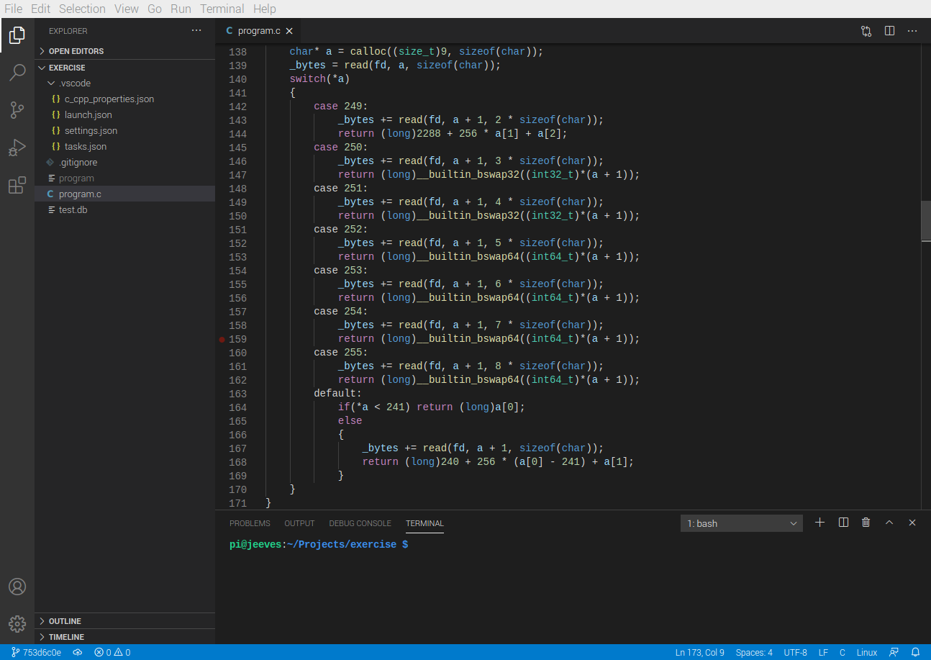
Task: Toggle open changes view next to editor tabs
Action: pos(866,31)
